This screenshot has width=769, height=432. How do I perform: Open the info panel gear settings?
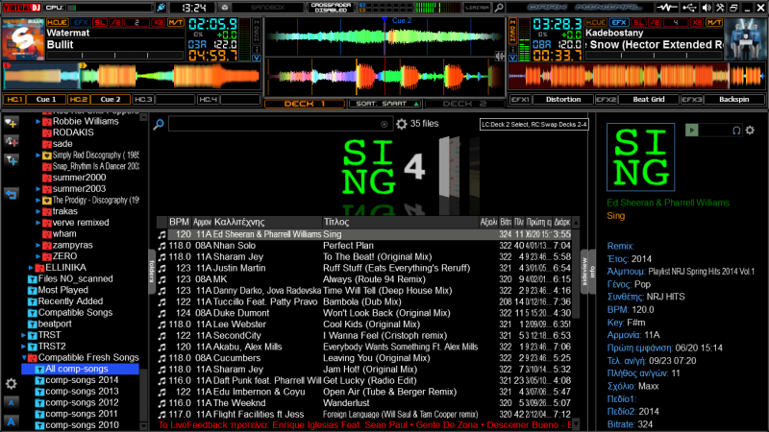pyautogui.click(x=752, y=130)
